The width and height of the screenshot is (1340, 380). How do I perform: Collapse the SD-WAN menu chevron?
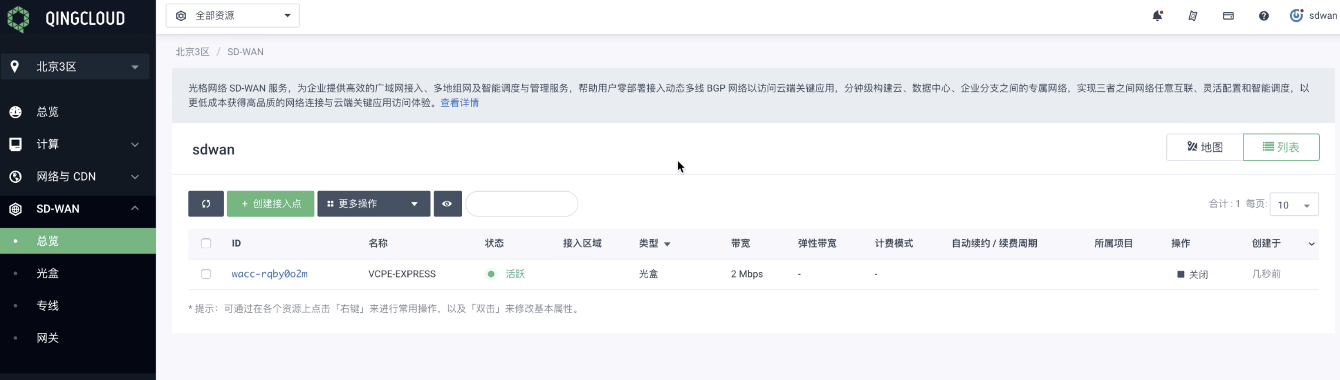click(135, 208)
